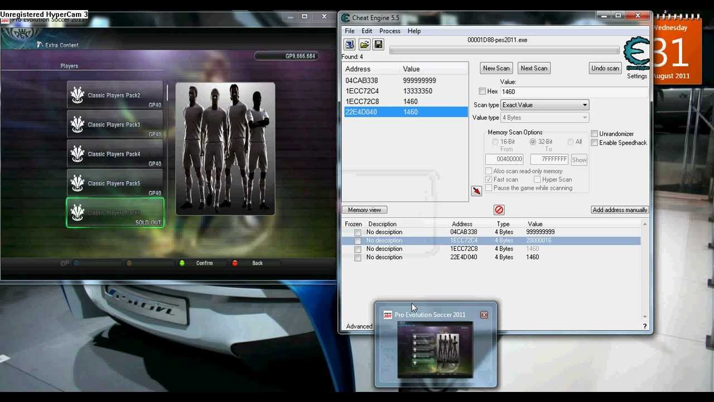Click the Classic Players Pack2 crest icon

(78, 95)
